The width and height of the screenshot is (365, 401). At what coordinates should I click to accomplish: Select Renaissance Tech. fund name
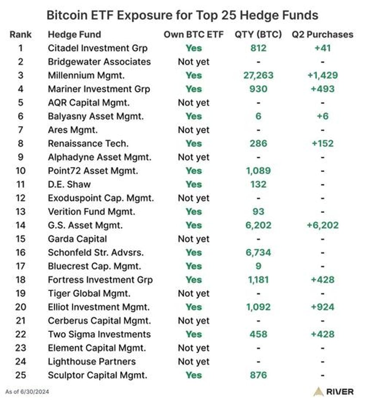click(x=88, y=143)
